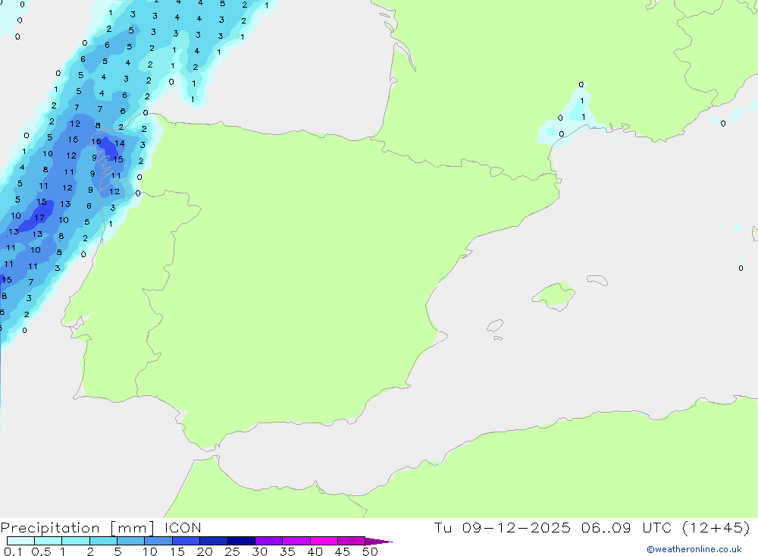Click the 45–50 mm legend color swatch

click(352, 541)
